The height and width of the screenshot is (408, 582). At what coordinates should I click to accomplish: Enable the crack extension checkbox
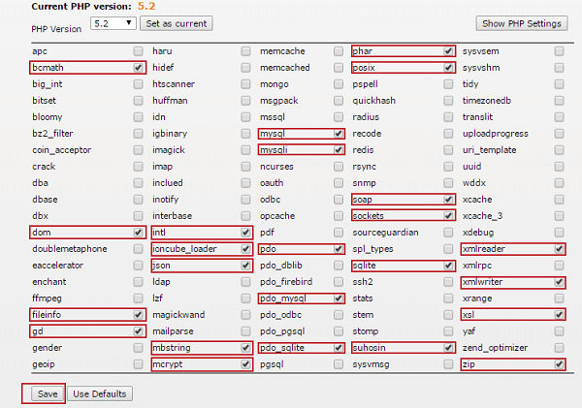(138, 167)
